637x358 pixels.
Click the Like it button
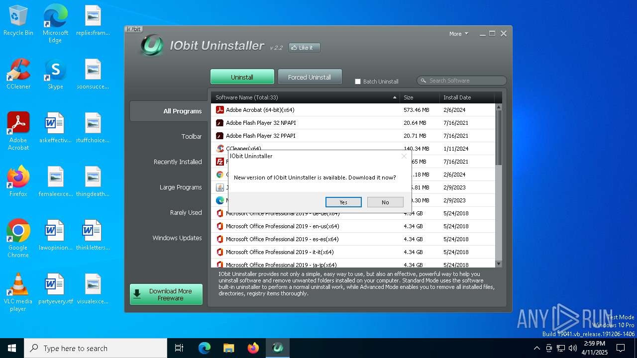[x=304, y=48]
